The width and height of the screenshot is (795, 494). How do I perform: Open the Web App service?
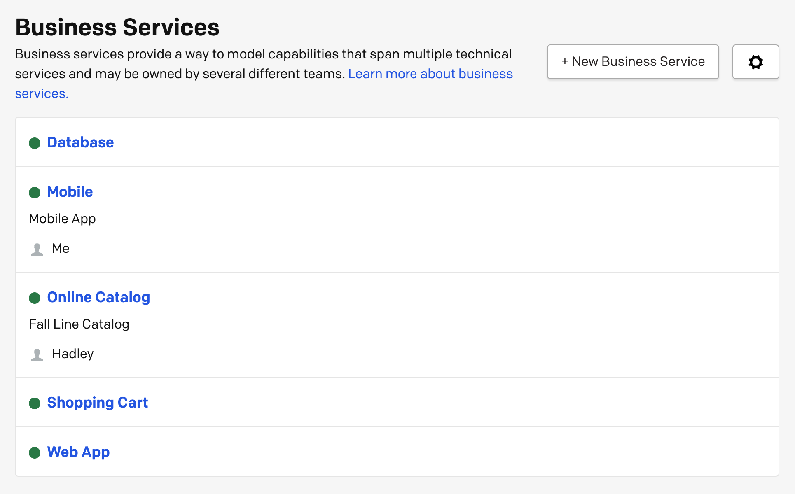78,452
